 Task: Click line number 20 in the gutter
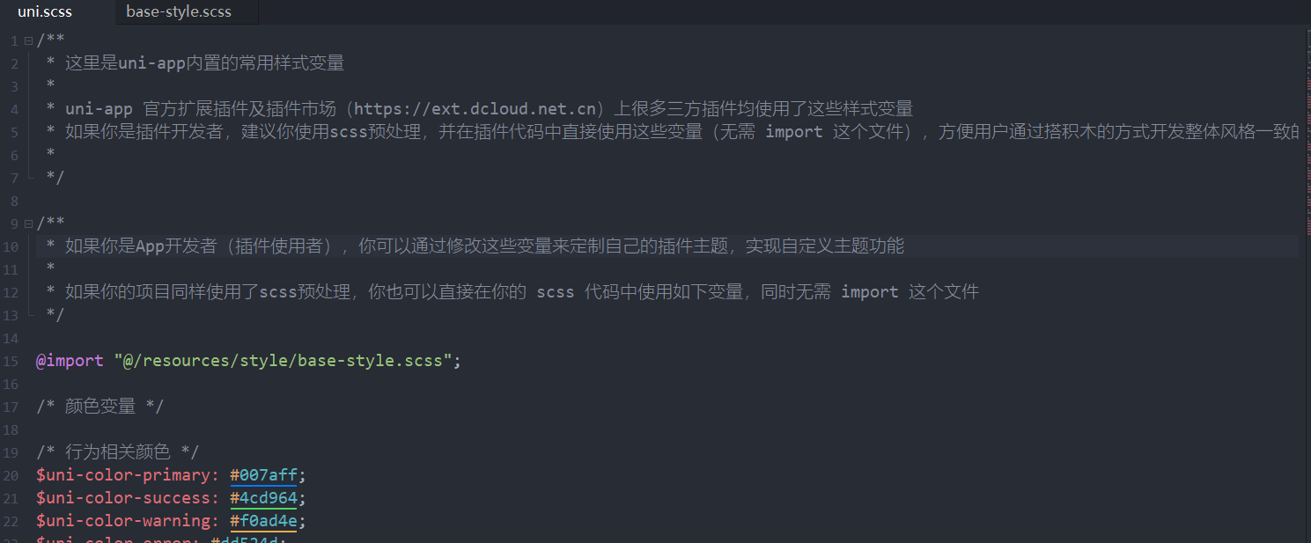click(11, 476)
